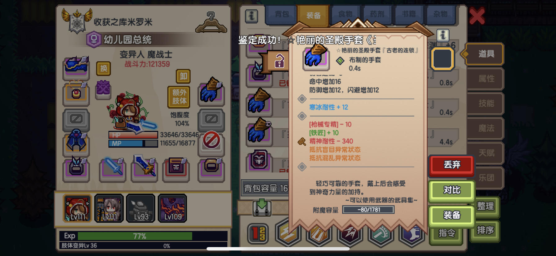Click the wardrobe hanger icon

(211, 23)
